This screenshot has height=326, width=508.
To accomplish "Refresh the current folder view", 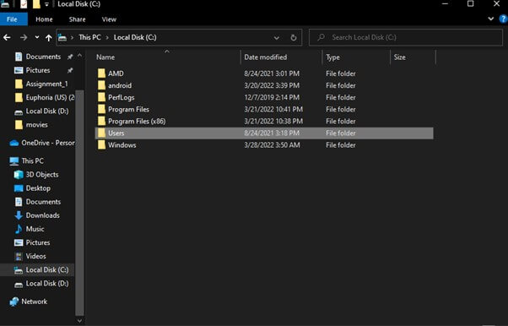I will click(x=294, y=38).
